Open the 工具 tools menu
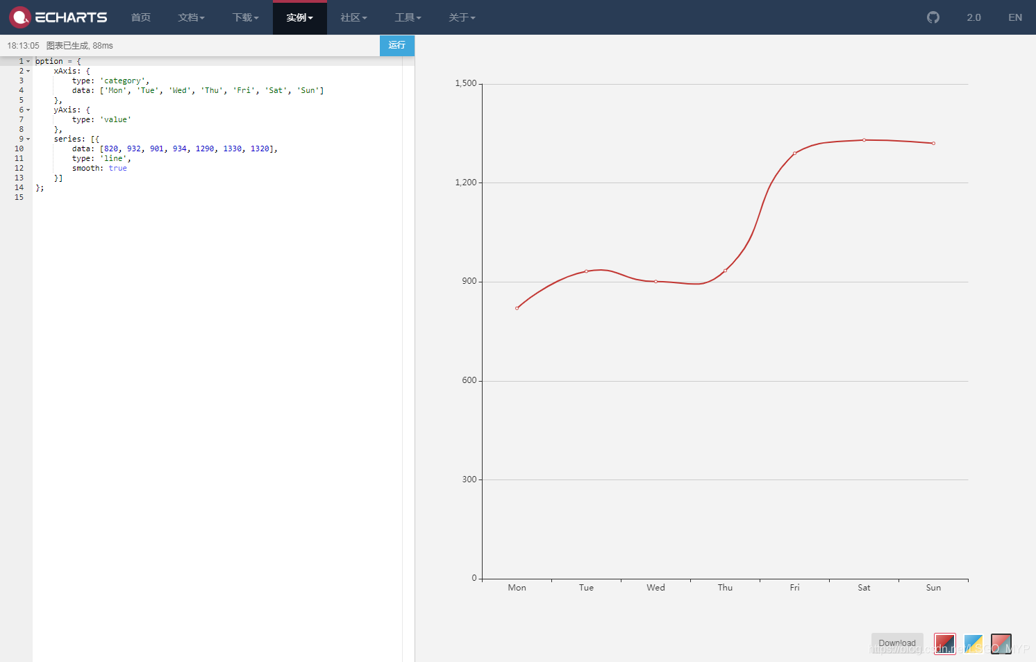 408,17
